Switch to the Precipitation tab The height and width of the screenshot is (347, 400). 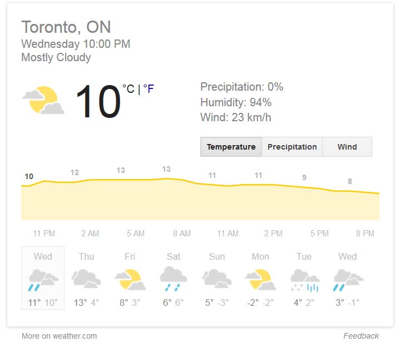(292, 147)
